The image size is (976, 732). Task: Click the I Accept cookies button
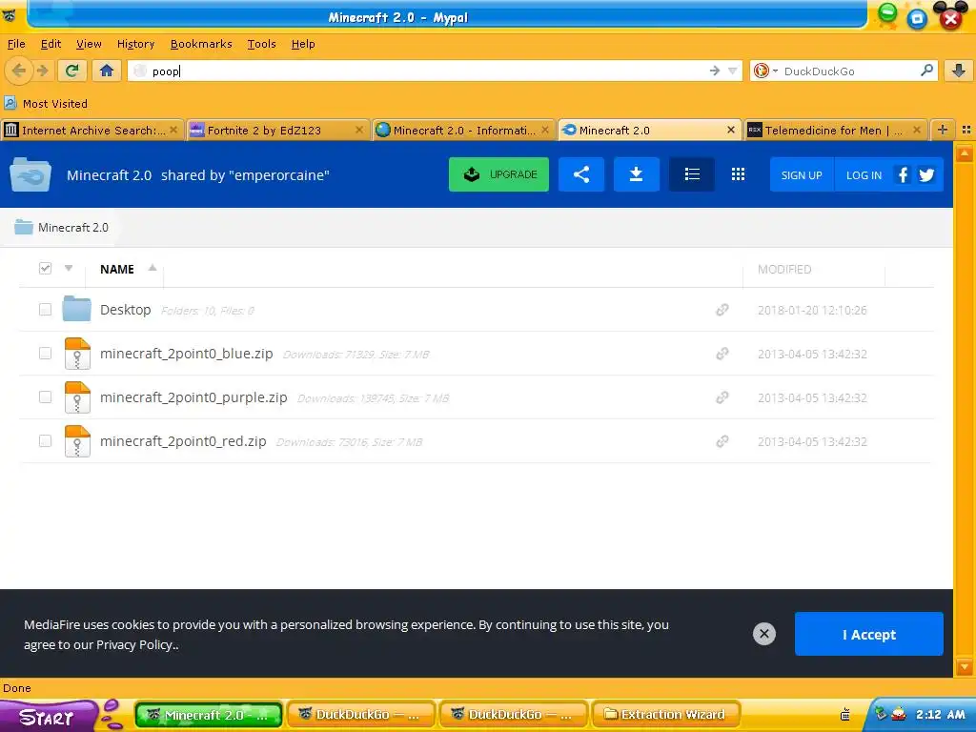pyautogui.click(x=869, y=634)
